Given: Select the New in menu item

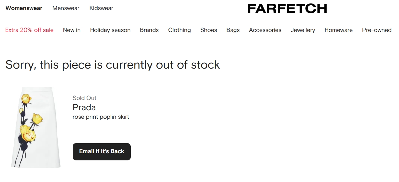Looking at the screenshot, I should pos(72,30).
